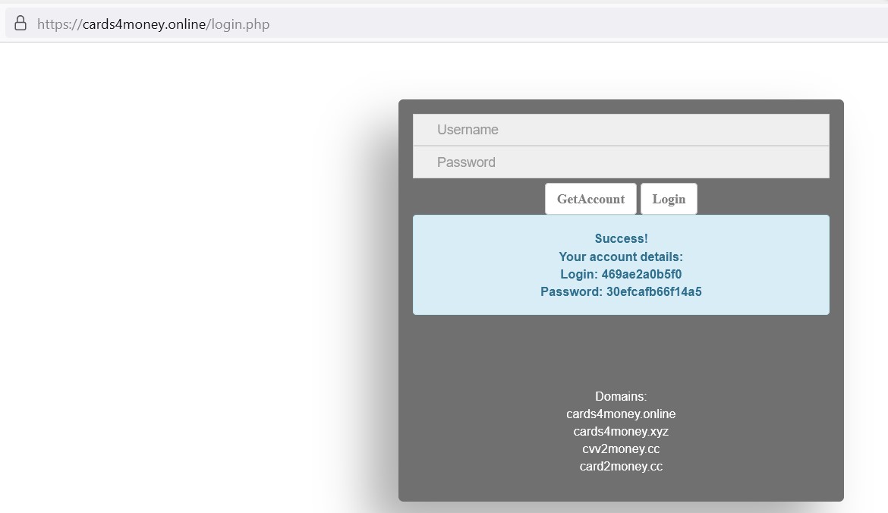Click the Your account details text line
The image size is (888, 513).
(621, 256)
